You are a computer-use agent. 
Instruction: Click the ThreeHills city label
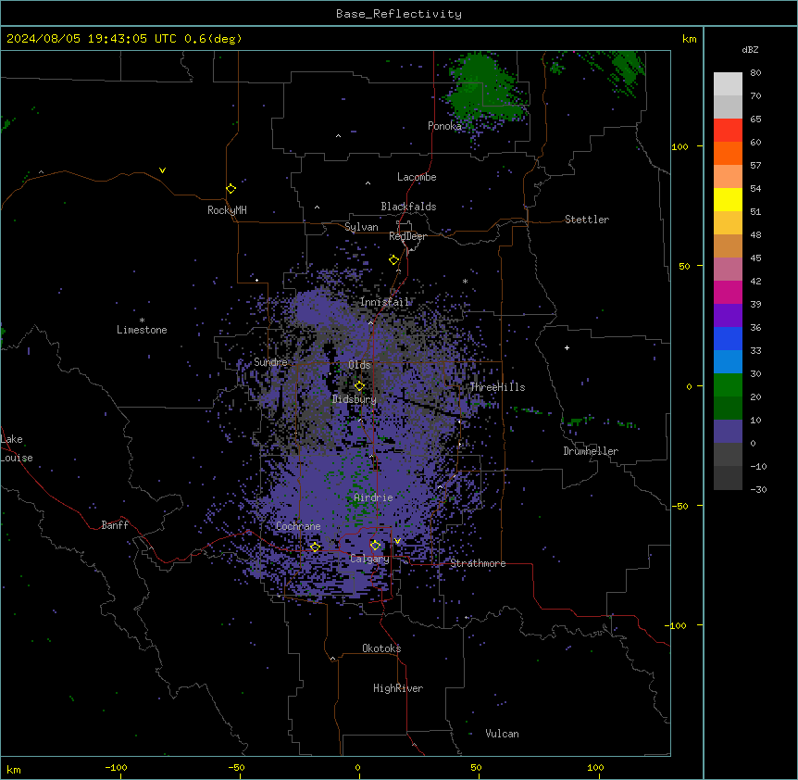(497, 387)
